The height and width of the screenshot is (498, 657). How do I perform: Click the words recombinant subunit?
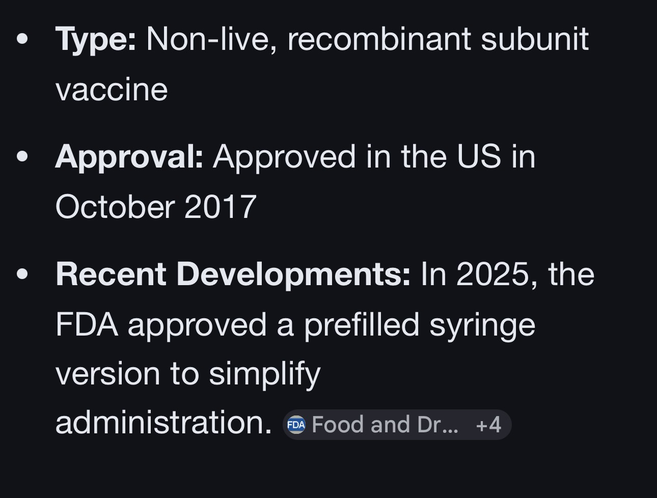[x=438, y=39]
